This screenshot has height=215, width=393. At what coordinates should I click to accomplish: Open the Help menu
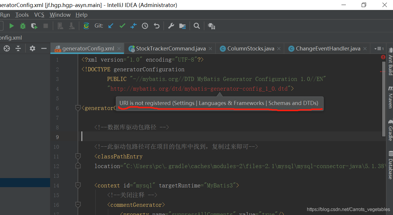(x=81, y=15)
